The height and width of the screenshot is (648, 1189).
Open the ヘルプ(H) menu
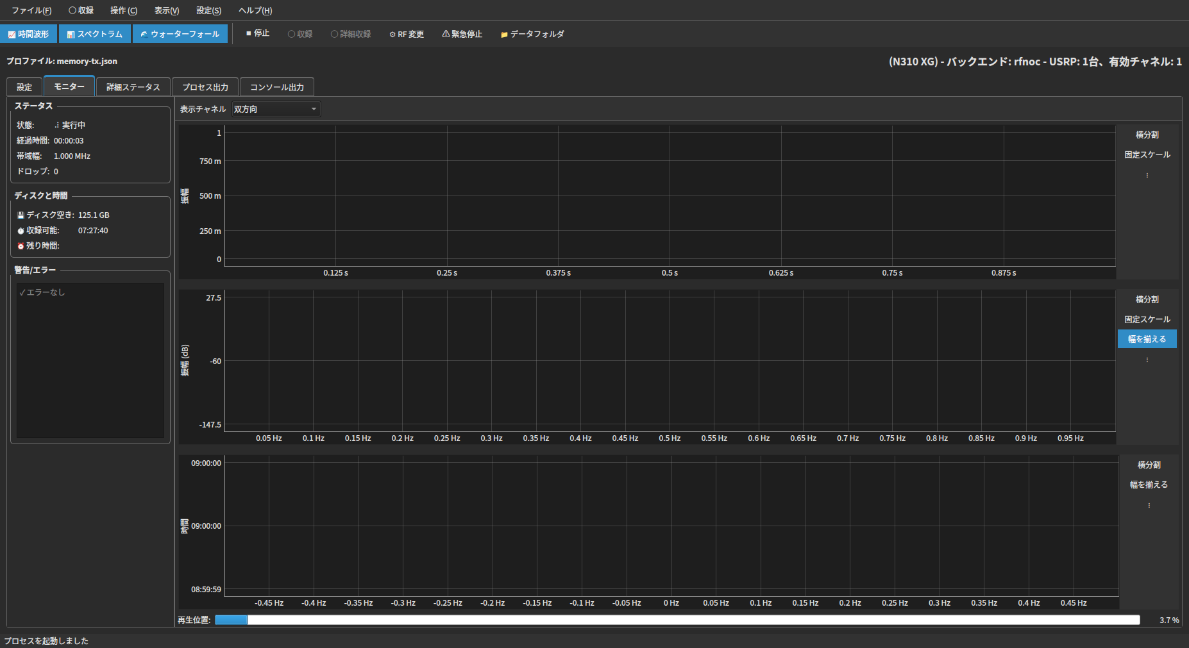(x=255, y=10)
